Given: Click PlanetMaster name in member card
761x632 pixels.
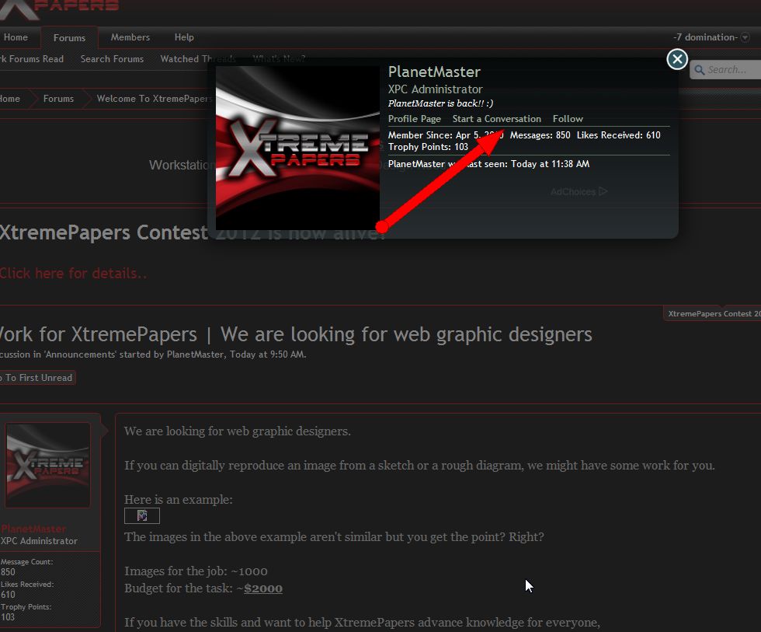Looking at the screenshot, I should click(434, 72).
